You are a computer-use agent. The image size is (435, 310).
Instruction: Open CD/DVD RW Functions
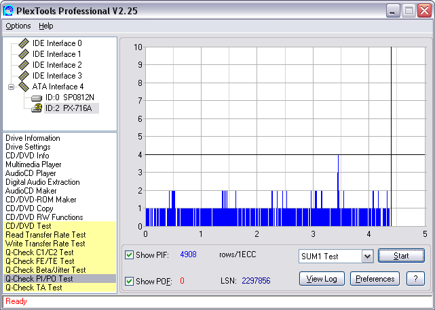coord(44,217)
